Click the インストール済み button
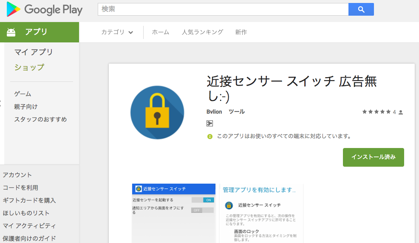Viewport: 419px width, 243px height. pyautogui.click(x=373, y=157)
